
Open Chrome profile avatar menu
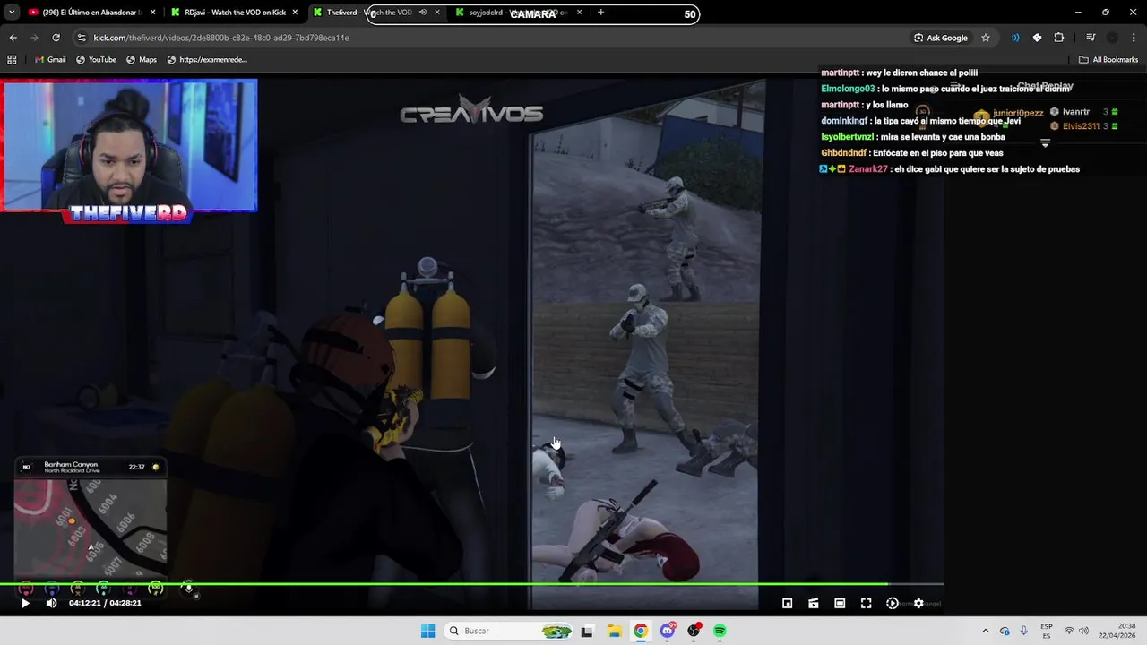pyautogui.click(x=1112, y=38)
